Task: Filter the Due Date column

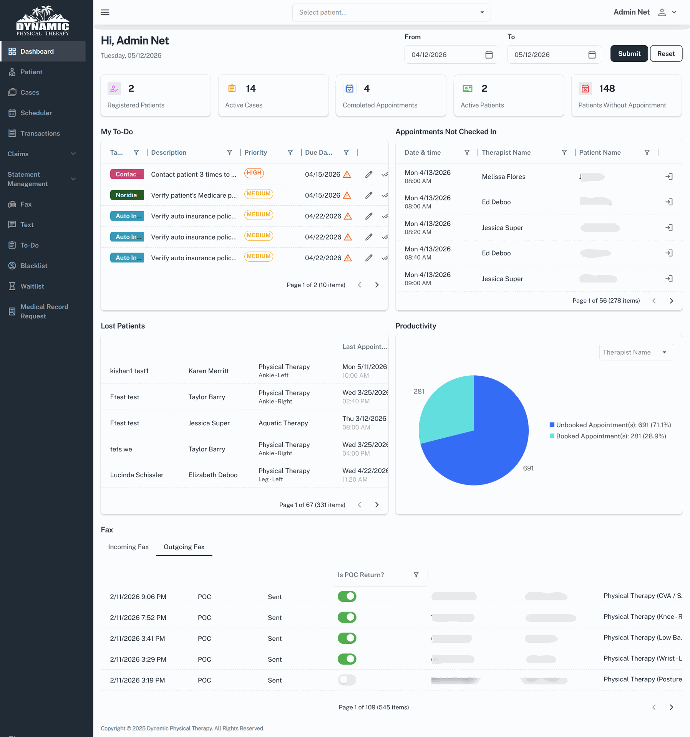Action: click(x=346, y=152)
